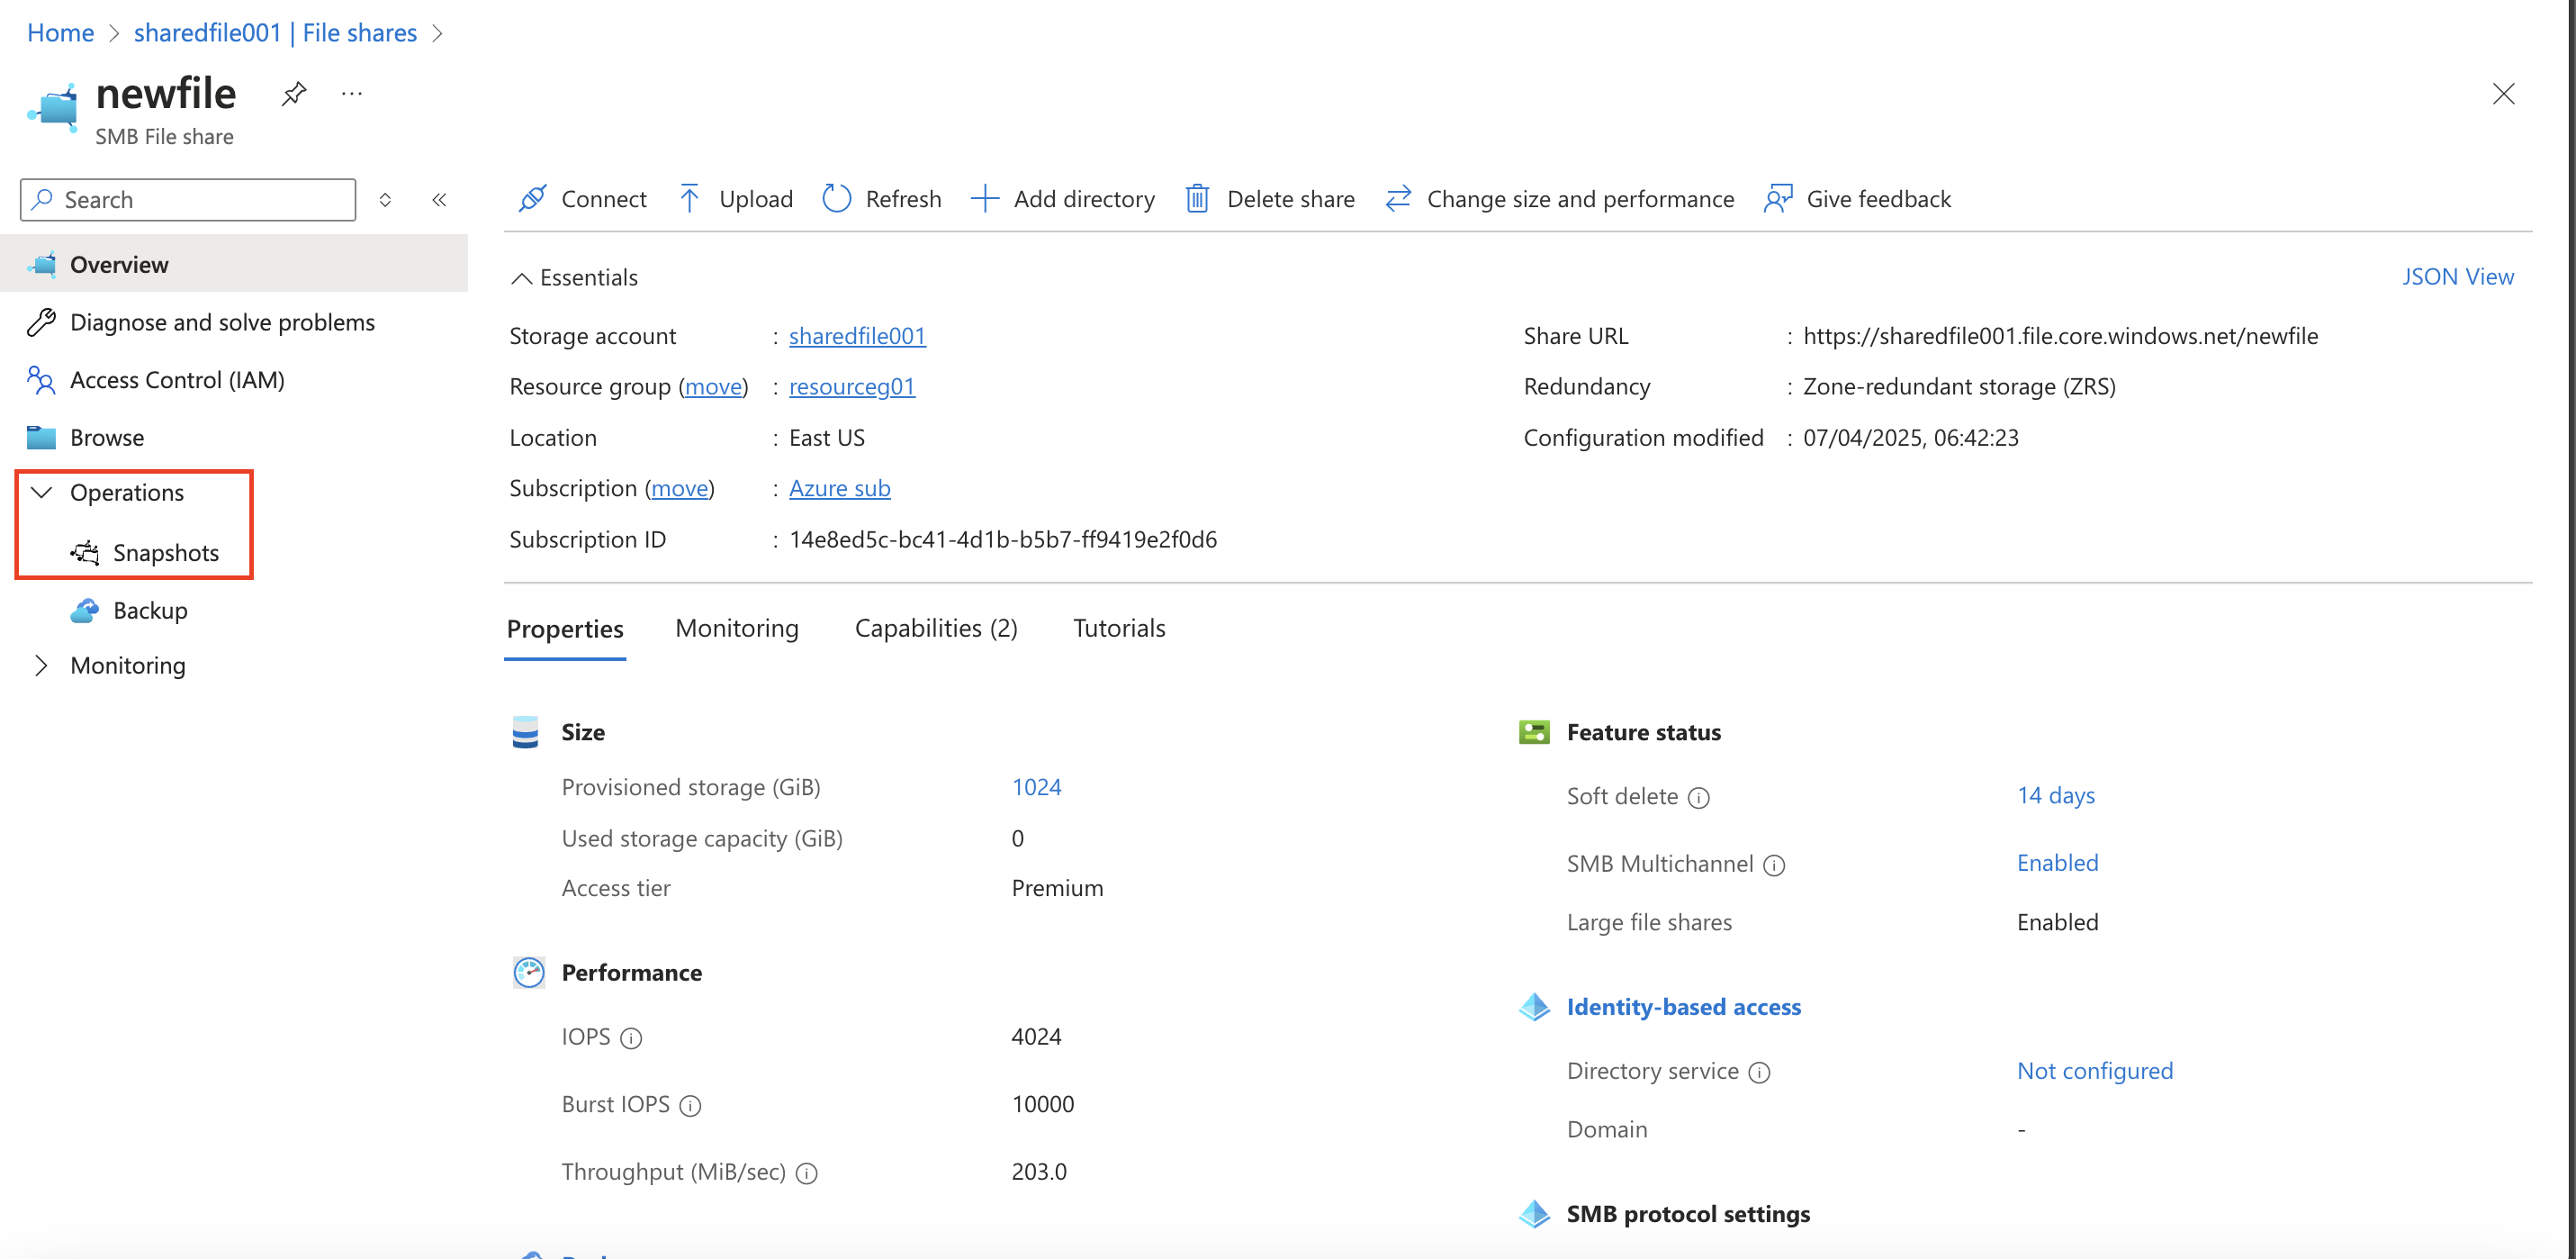
Task: Close the newfile blade with the X
Action: point(2503,94)
